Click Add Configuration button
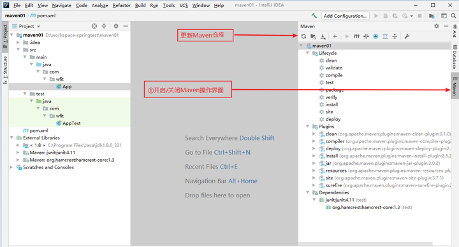Screen dimensions: 459x247 (345, 16)
